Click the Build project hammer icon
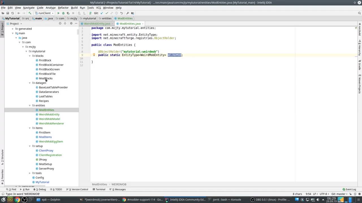Screen dimensions: 362x203 30,13
